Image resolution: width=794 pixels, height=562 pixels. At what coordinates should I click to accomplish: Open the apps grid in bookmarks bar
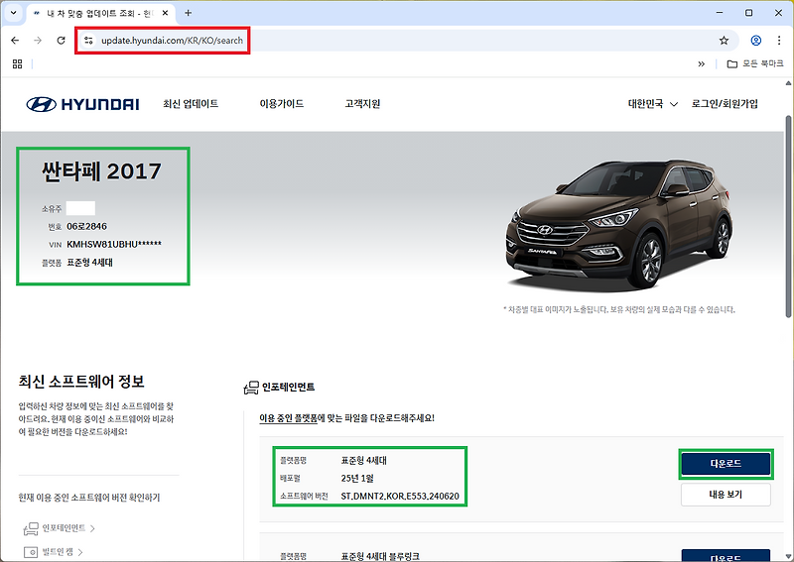(x=17, y=63)
